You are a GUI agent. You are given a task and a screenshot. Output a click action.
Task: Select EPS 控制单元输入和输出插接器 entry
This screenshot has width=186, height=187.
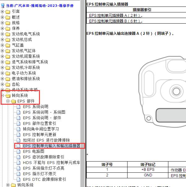51,146
